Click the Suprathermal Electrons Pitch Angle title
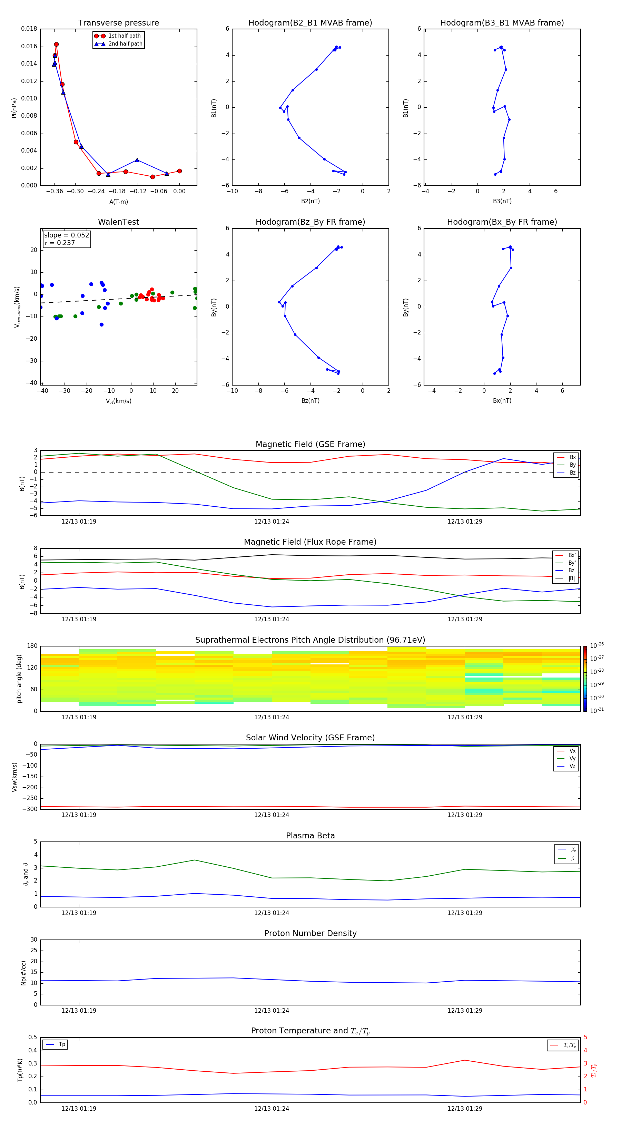The image size is (621, 1139). pyautogui.click(x=310, y=640)
